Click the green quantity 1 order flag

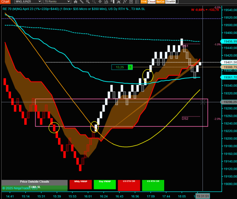(x=130, y=67)
